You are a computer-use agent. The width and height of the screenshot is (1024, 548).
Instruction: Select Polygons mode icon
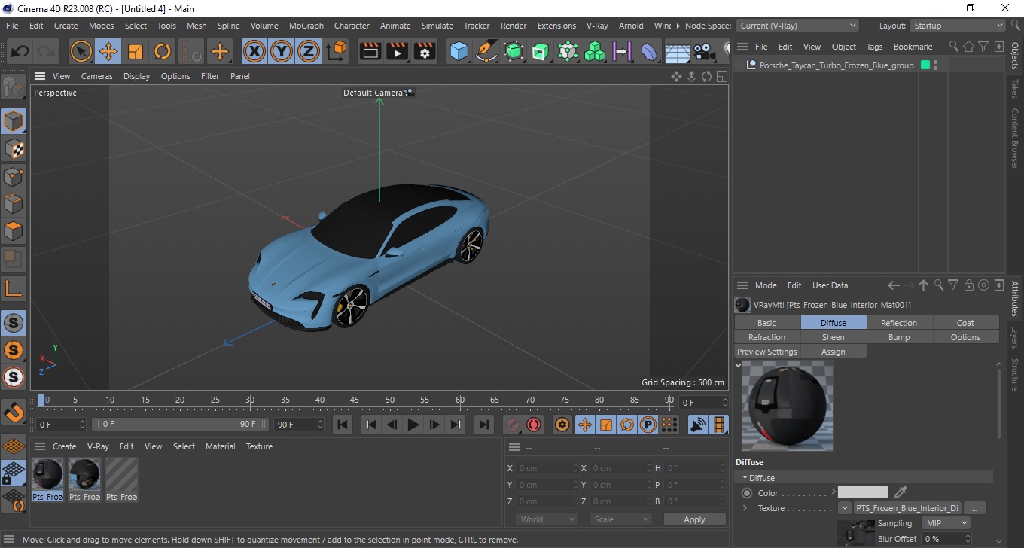point(14,230)
